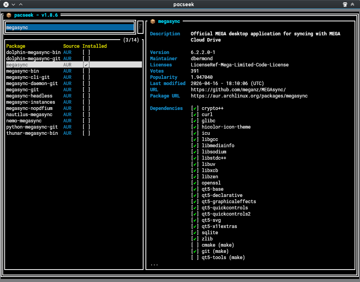Select nautilus-megasync in package list

(29, 115)
